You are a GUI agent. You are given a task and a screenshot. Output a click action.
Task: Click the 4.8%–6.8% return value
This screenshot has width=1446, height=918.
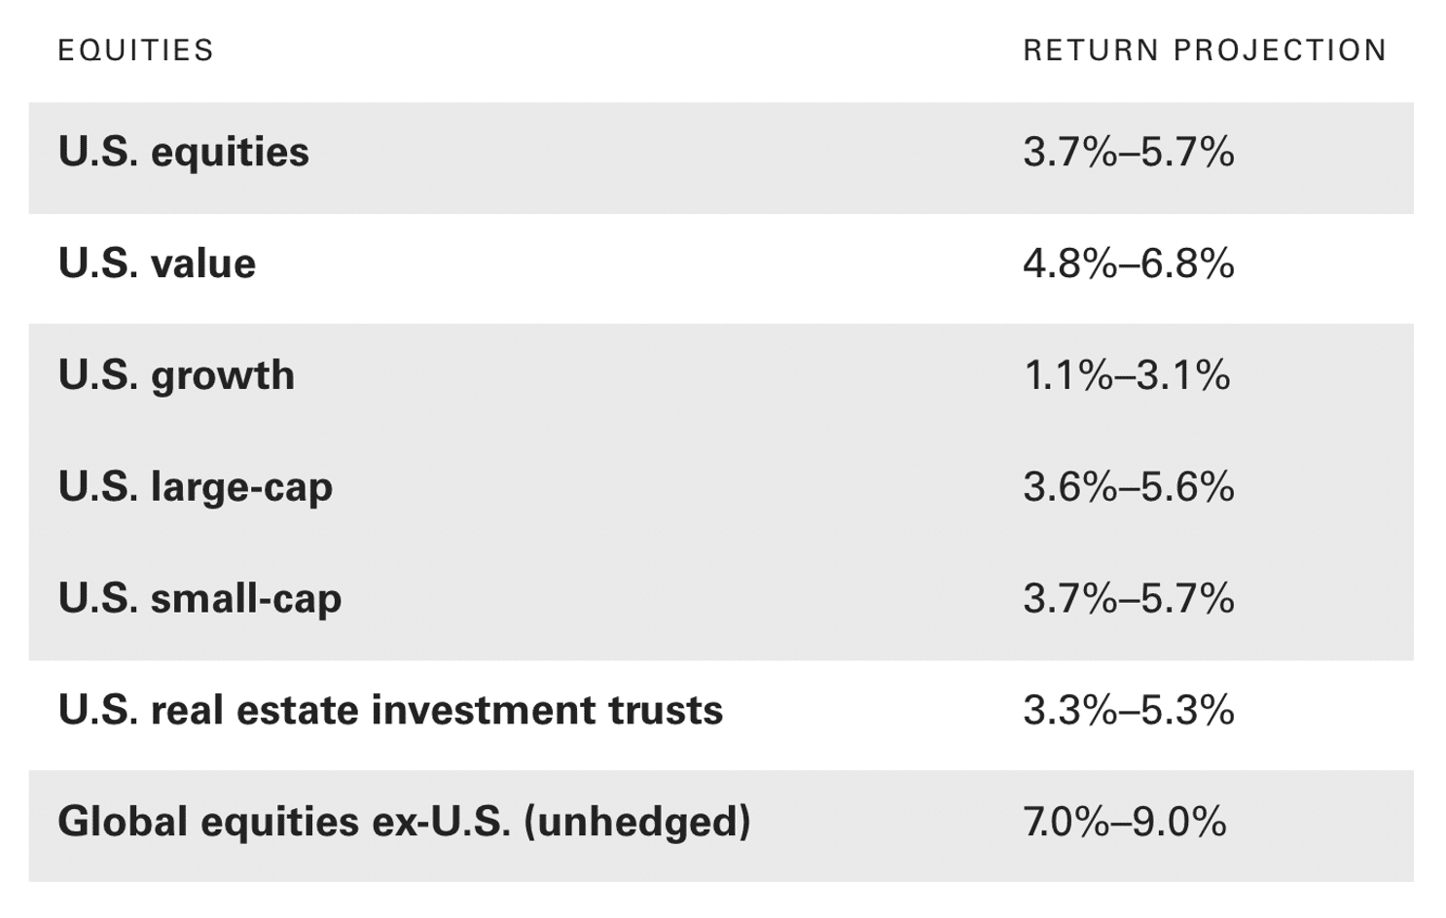pyautogui.click(x=1128, y=265)
